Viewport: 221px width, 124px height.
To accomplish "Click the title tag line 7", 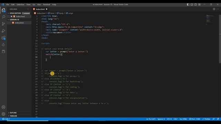I will tap(58, 32).
